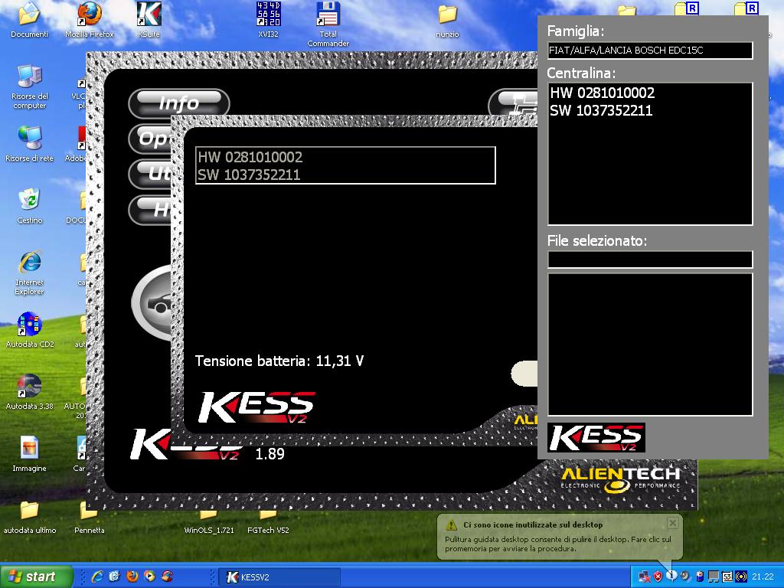Click the info balloon tray icon
The width and height of the screenshot is (784, 588).
[671, 576]
